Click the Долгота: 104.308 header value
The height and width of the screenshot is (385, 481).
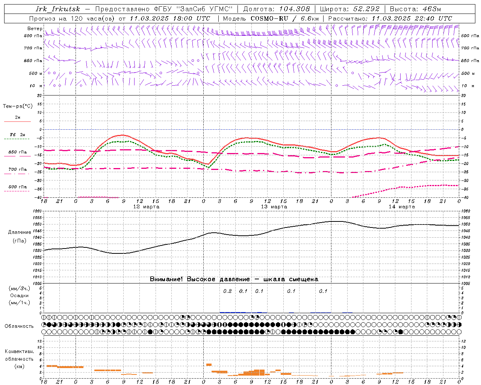(277, 9)
